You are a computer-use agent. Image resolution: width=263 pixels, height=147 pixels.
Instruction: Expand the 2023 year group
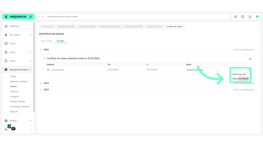point(41,90)
